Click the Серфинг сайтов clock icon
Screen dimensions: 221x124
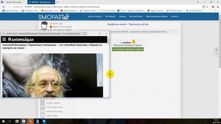(x=42, y=103)
